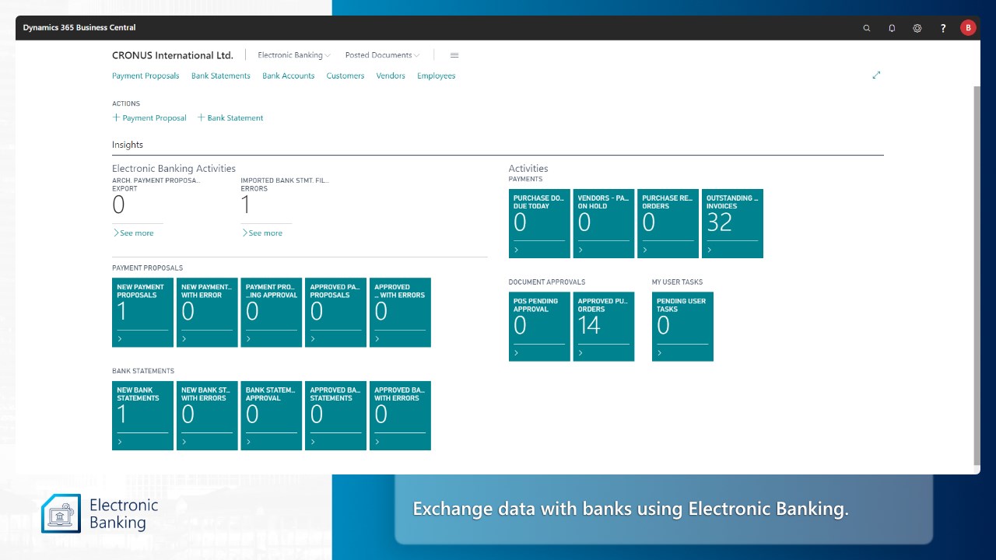996x560 pixels.
Task: Open the notifications bell icon
Action: (x=892, y=28)
